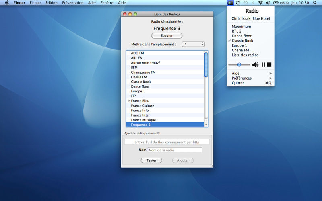The width and height of the screenshot is (322, 201).
Task: Select France Inter in the list
Action: click(165, 115)
